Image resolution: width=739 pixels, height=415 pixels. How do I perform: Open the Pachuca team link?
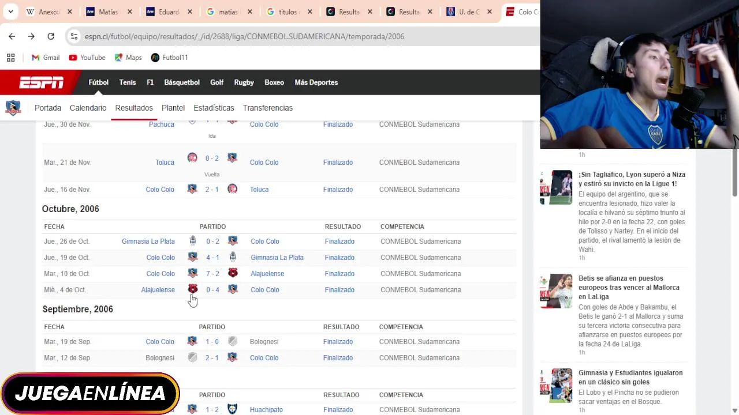pos(162,124)
